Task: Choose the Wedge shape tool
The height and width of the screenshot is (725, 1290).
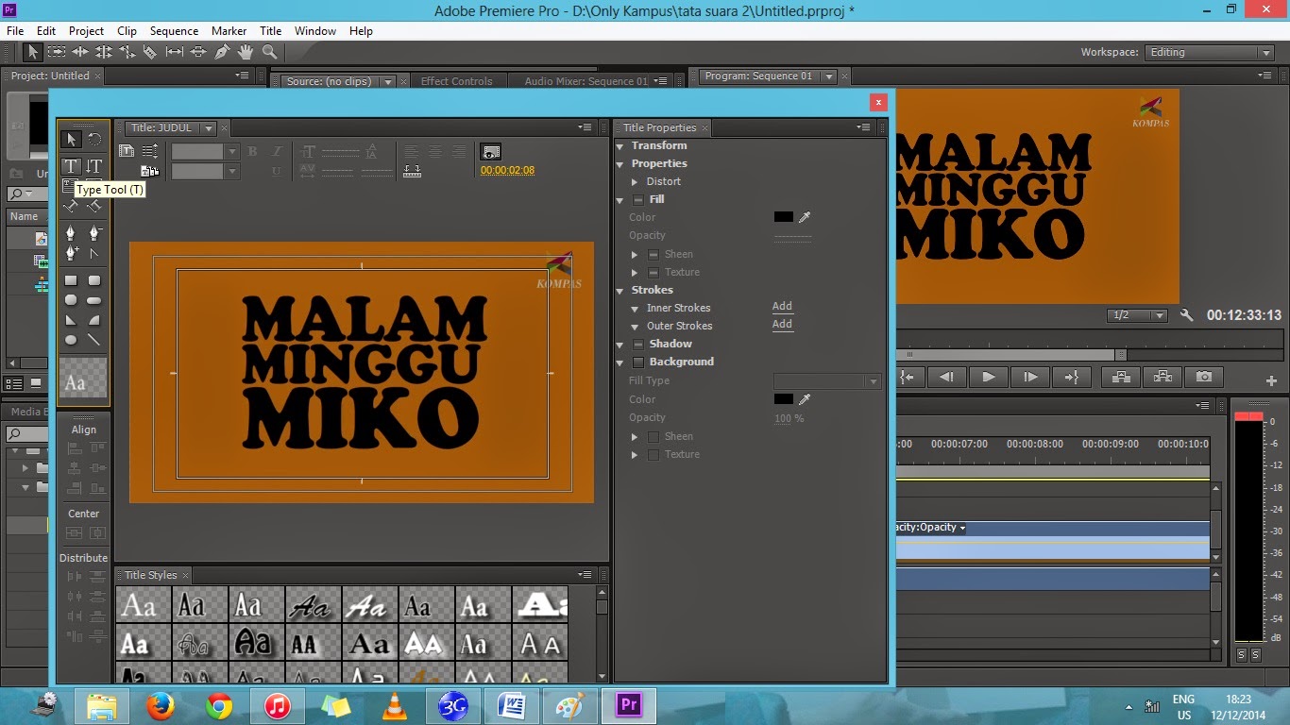Action: (71, 320)
